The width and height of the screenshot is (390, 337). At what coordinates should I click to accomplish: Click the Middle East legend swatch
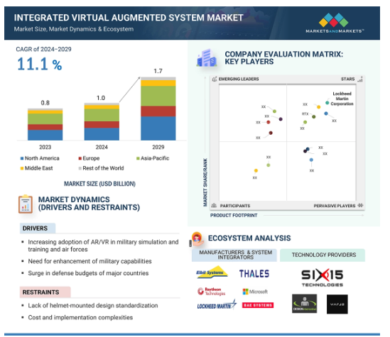(22, 168)
